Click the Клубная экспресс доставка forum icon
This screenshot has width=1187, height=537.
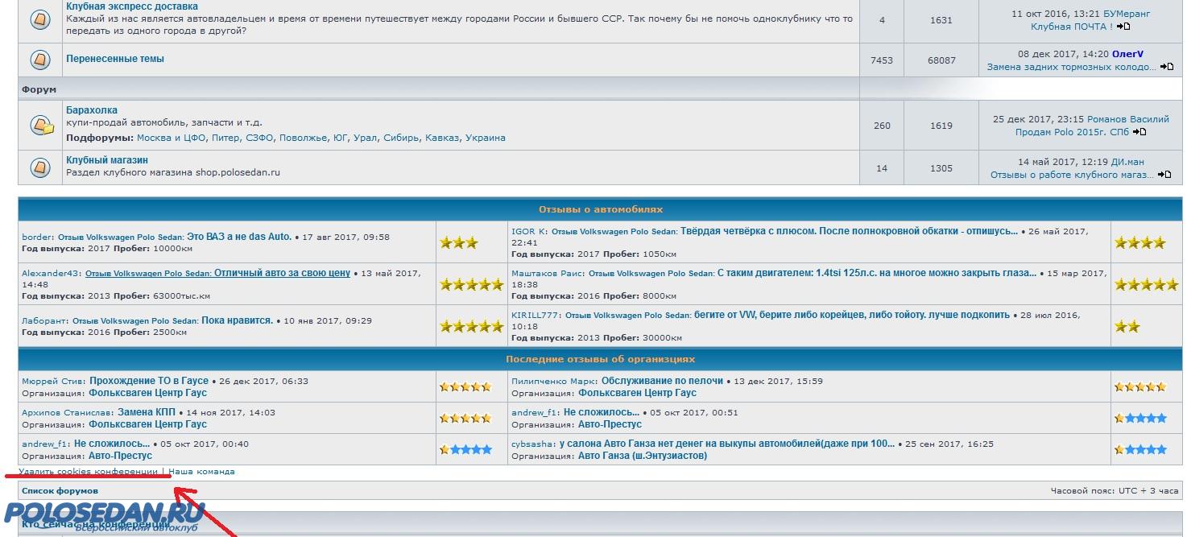tap(40, 19)
